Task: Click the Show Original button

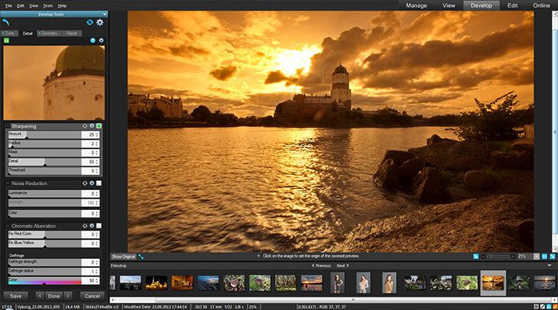Action: click(x=123, y=256)
